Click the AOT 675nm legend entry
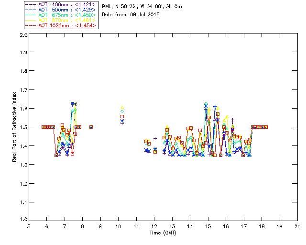The width and height of the screenshot is (306, 245). pos(61,15)
